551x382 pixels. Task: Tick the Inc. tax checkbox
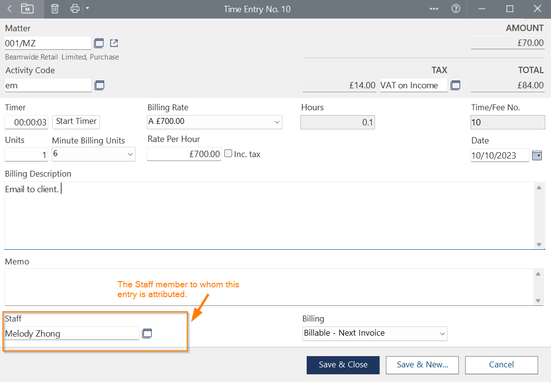[228, 154]
